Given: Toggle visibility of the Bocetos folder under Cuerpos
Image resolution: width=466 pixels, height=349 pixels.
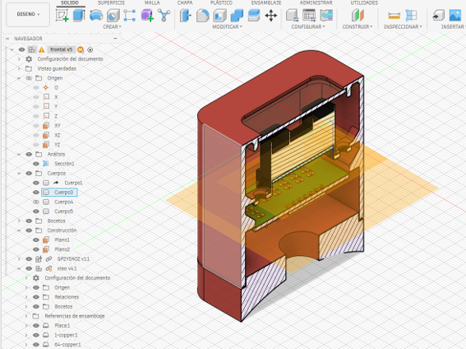Looking at the screenshot, I should 29,221.
